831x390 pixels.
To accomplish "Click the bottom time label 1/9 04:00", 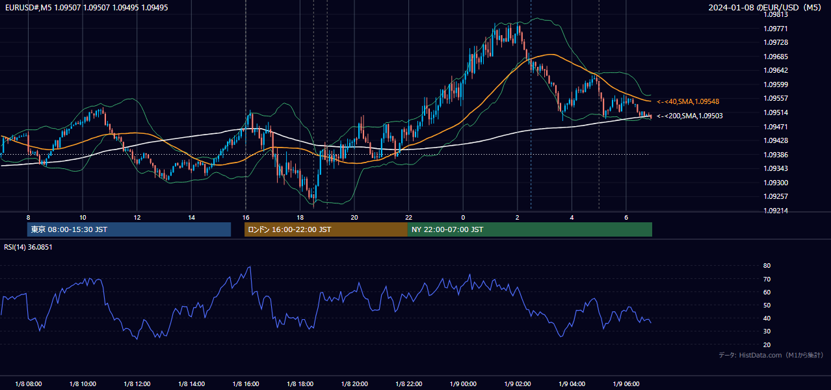I will [572, 384].
